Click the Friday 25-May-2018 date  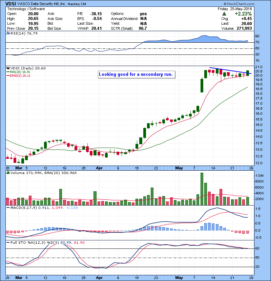(x=235, y=9)
